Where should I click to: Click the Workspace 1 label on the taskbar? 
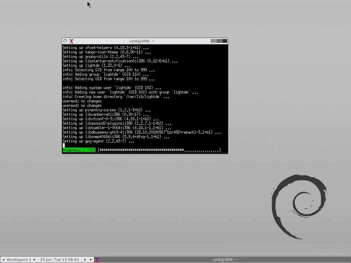click(x=19, y=260)
